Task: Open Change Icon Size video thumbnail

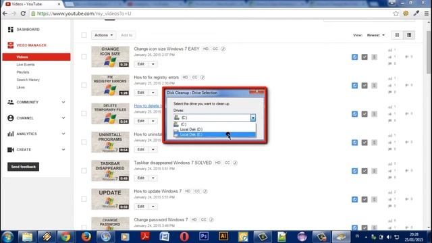Action: [x=110, y=57]
